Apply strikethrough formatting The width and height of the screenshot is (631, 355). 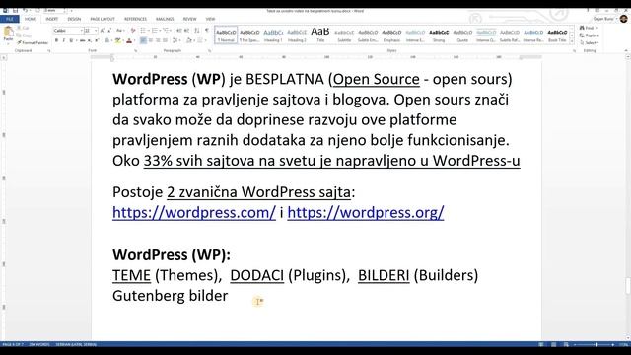click(82, 40)
